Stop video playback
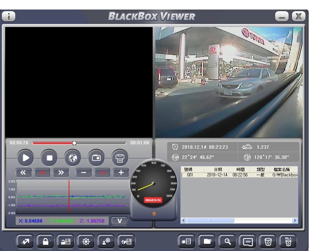 [50, 157]
